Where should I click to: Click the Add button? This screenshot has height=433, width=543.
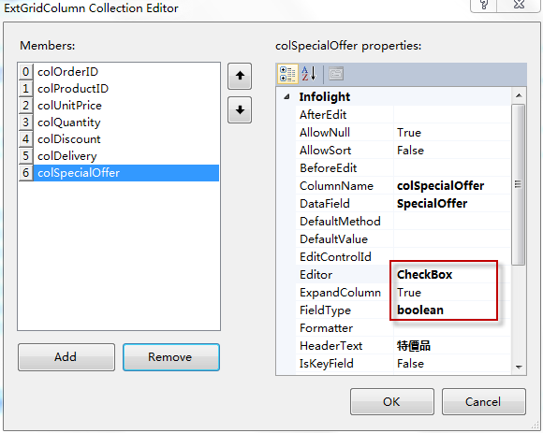[x=66, y=357]
